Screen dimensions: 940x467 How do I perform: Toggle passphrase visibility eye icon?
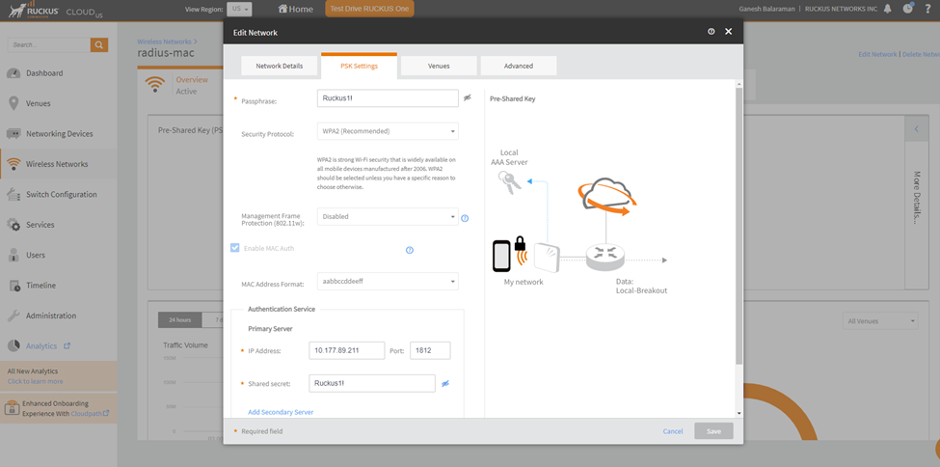click(468, 98)
